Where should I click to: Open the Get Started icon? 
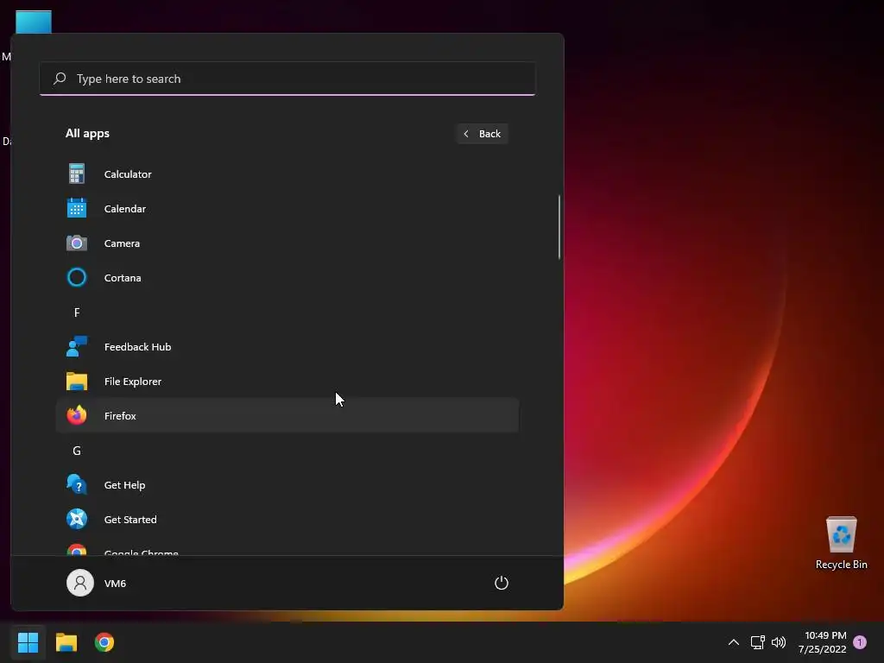(x=77, y=519)
